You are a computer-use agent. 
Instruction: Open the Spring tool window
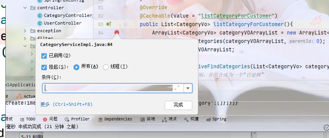216,119
